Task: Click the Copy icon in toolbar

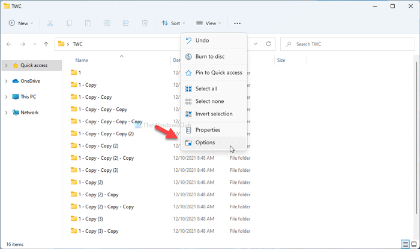Action: point(69,23)
